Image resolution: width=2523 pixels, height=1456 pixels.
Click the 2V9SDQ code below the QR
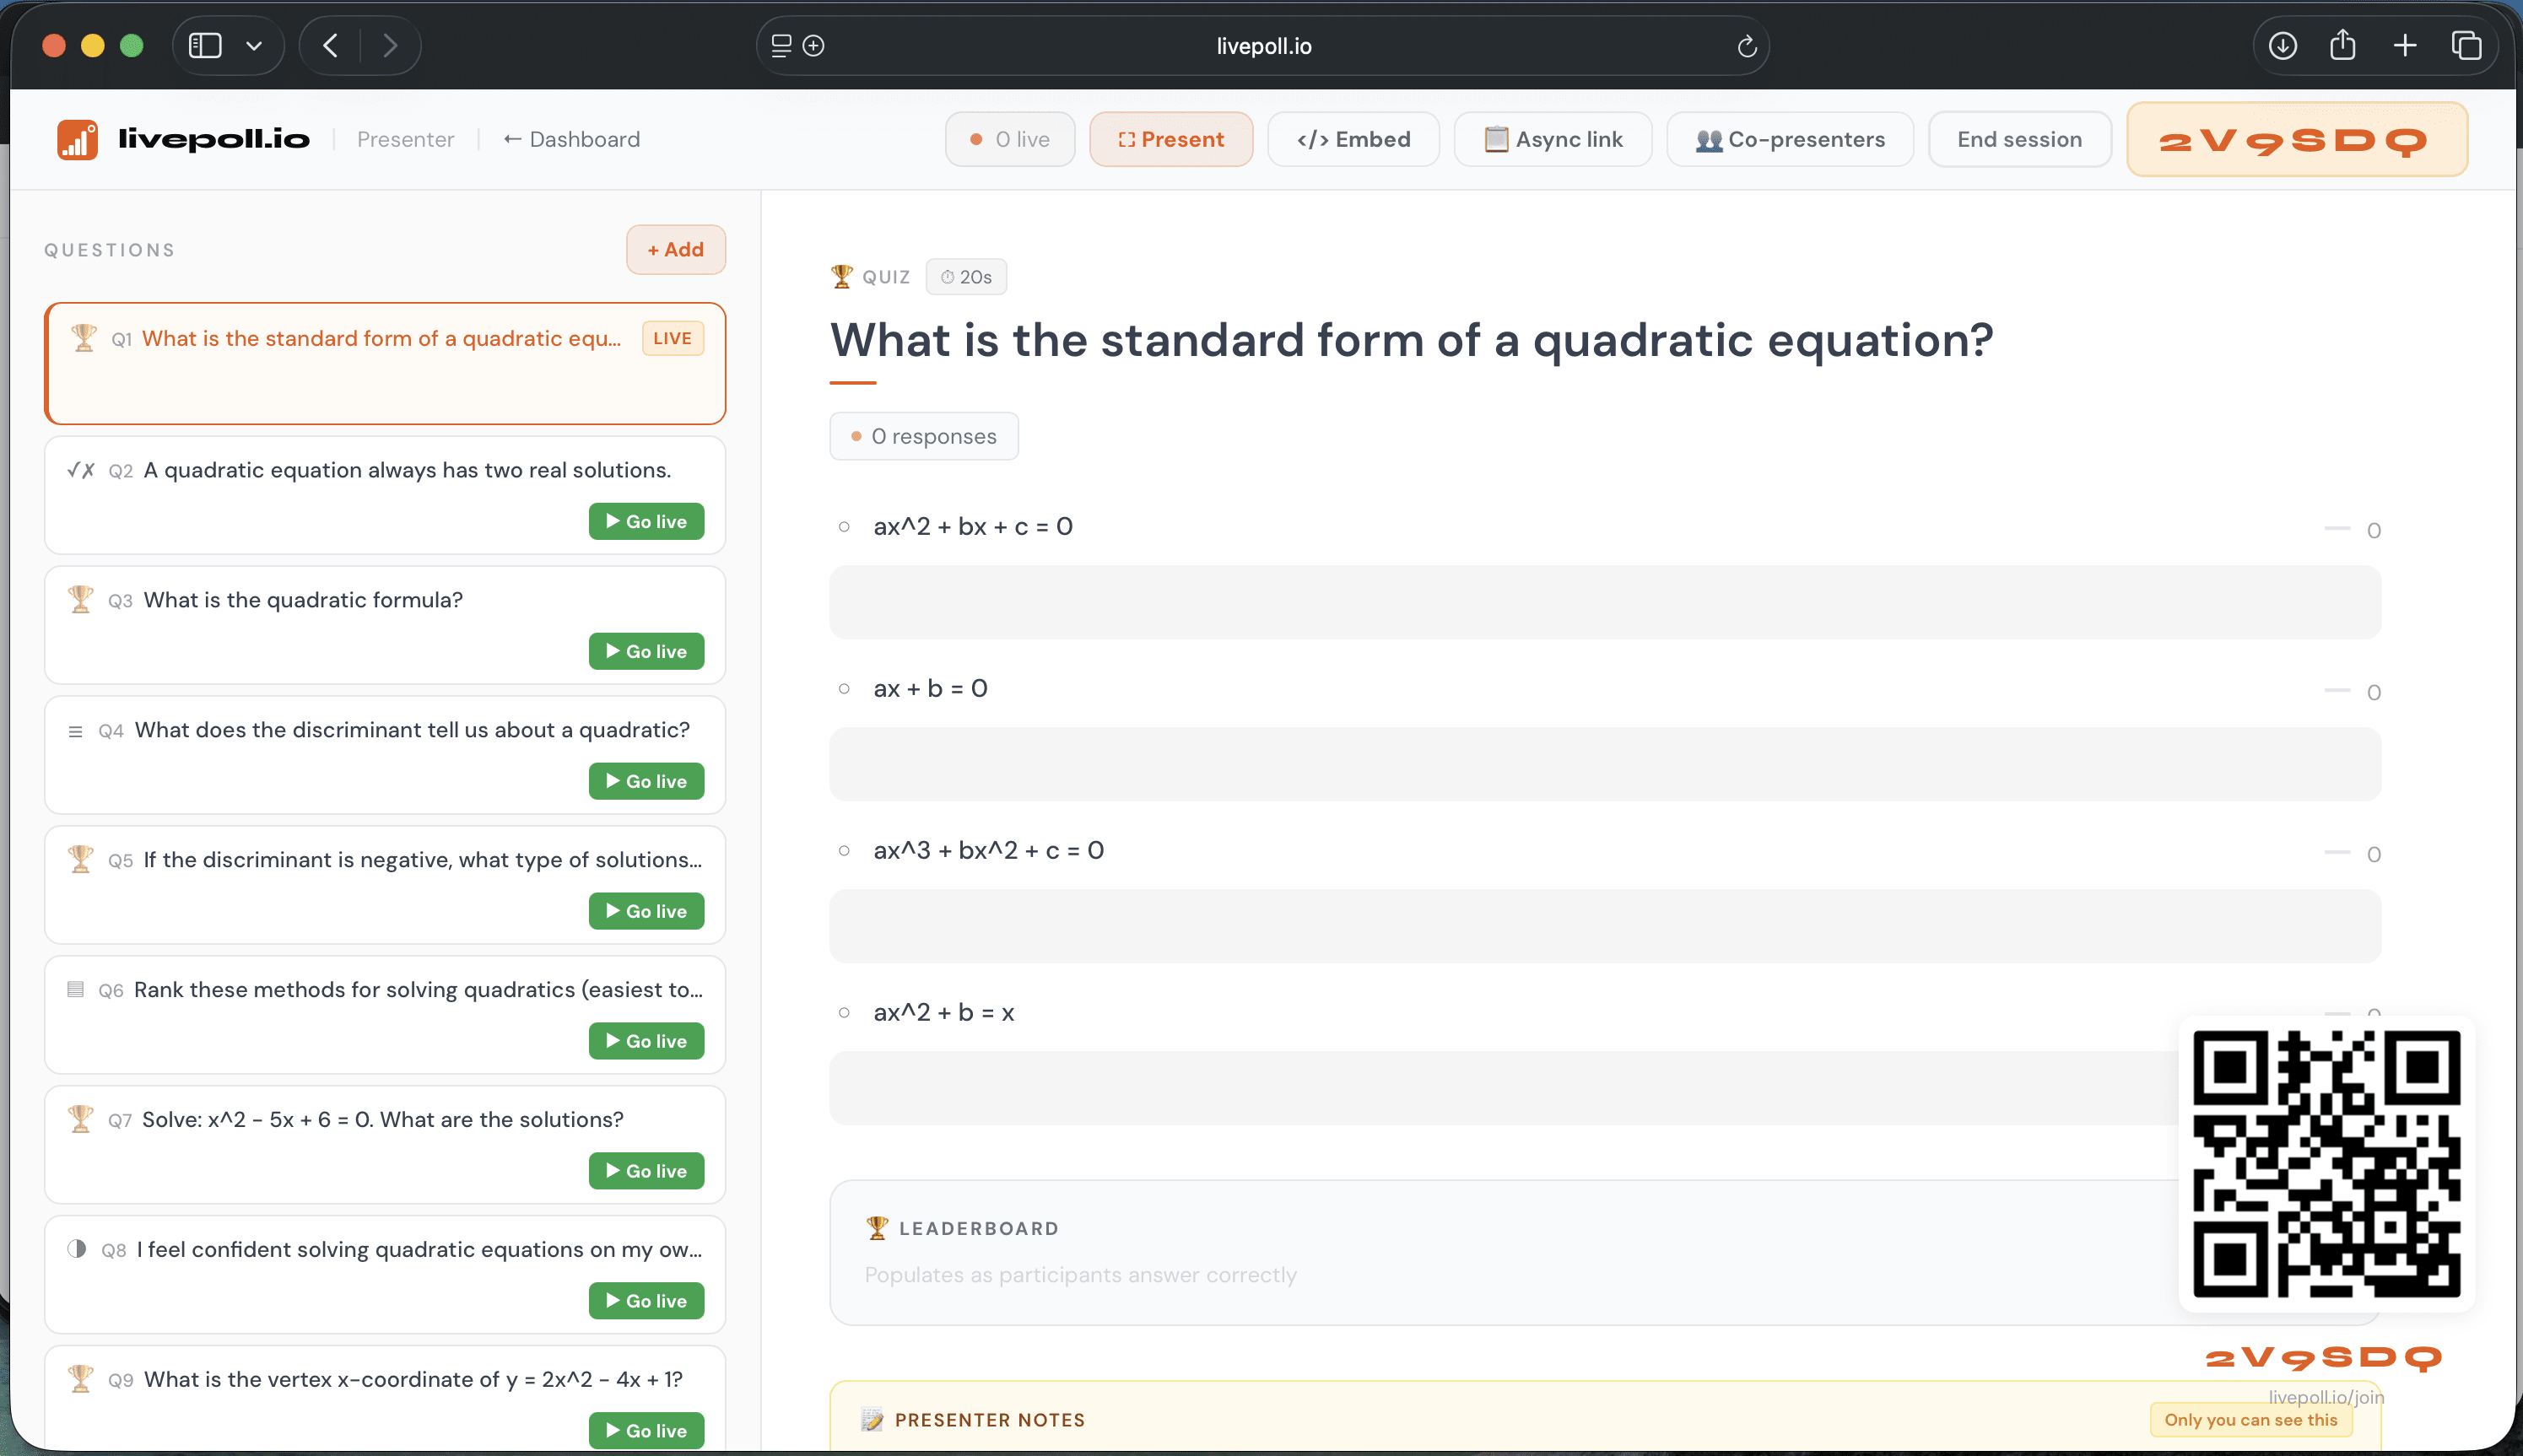2324,1358
